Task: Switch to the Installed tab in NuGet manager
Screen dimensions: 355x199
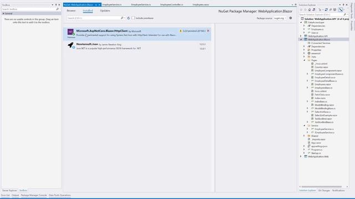Action: pyautogui.click(x=88, y=11)
